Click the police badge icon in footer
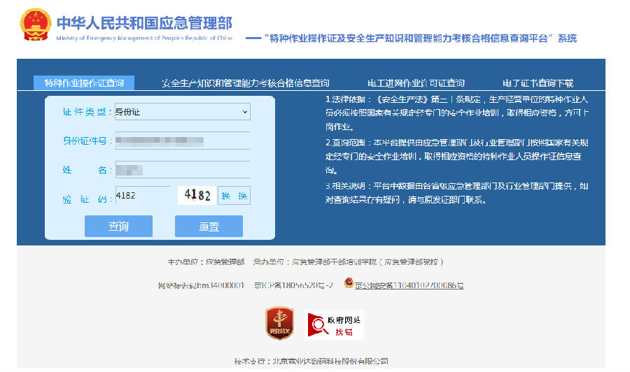This screenshot has height=372, width=630. point(349,283)
